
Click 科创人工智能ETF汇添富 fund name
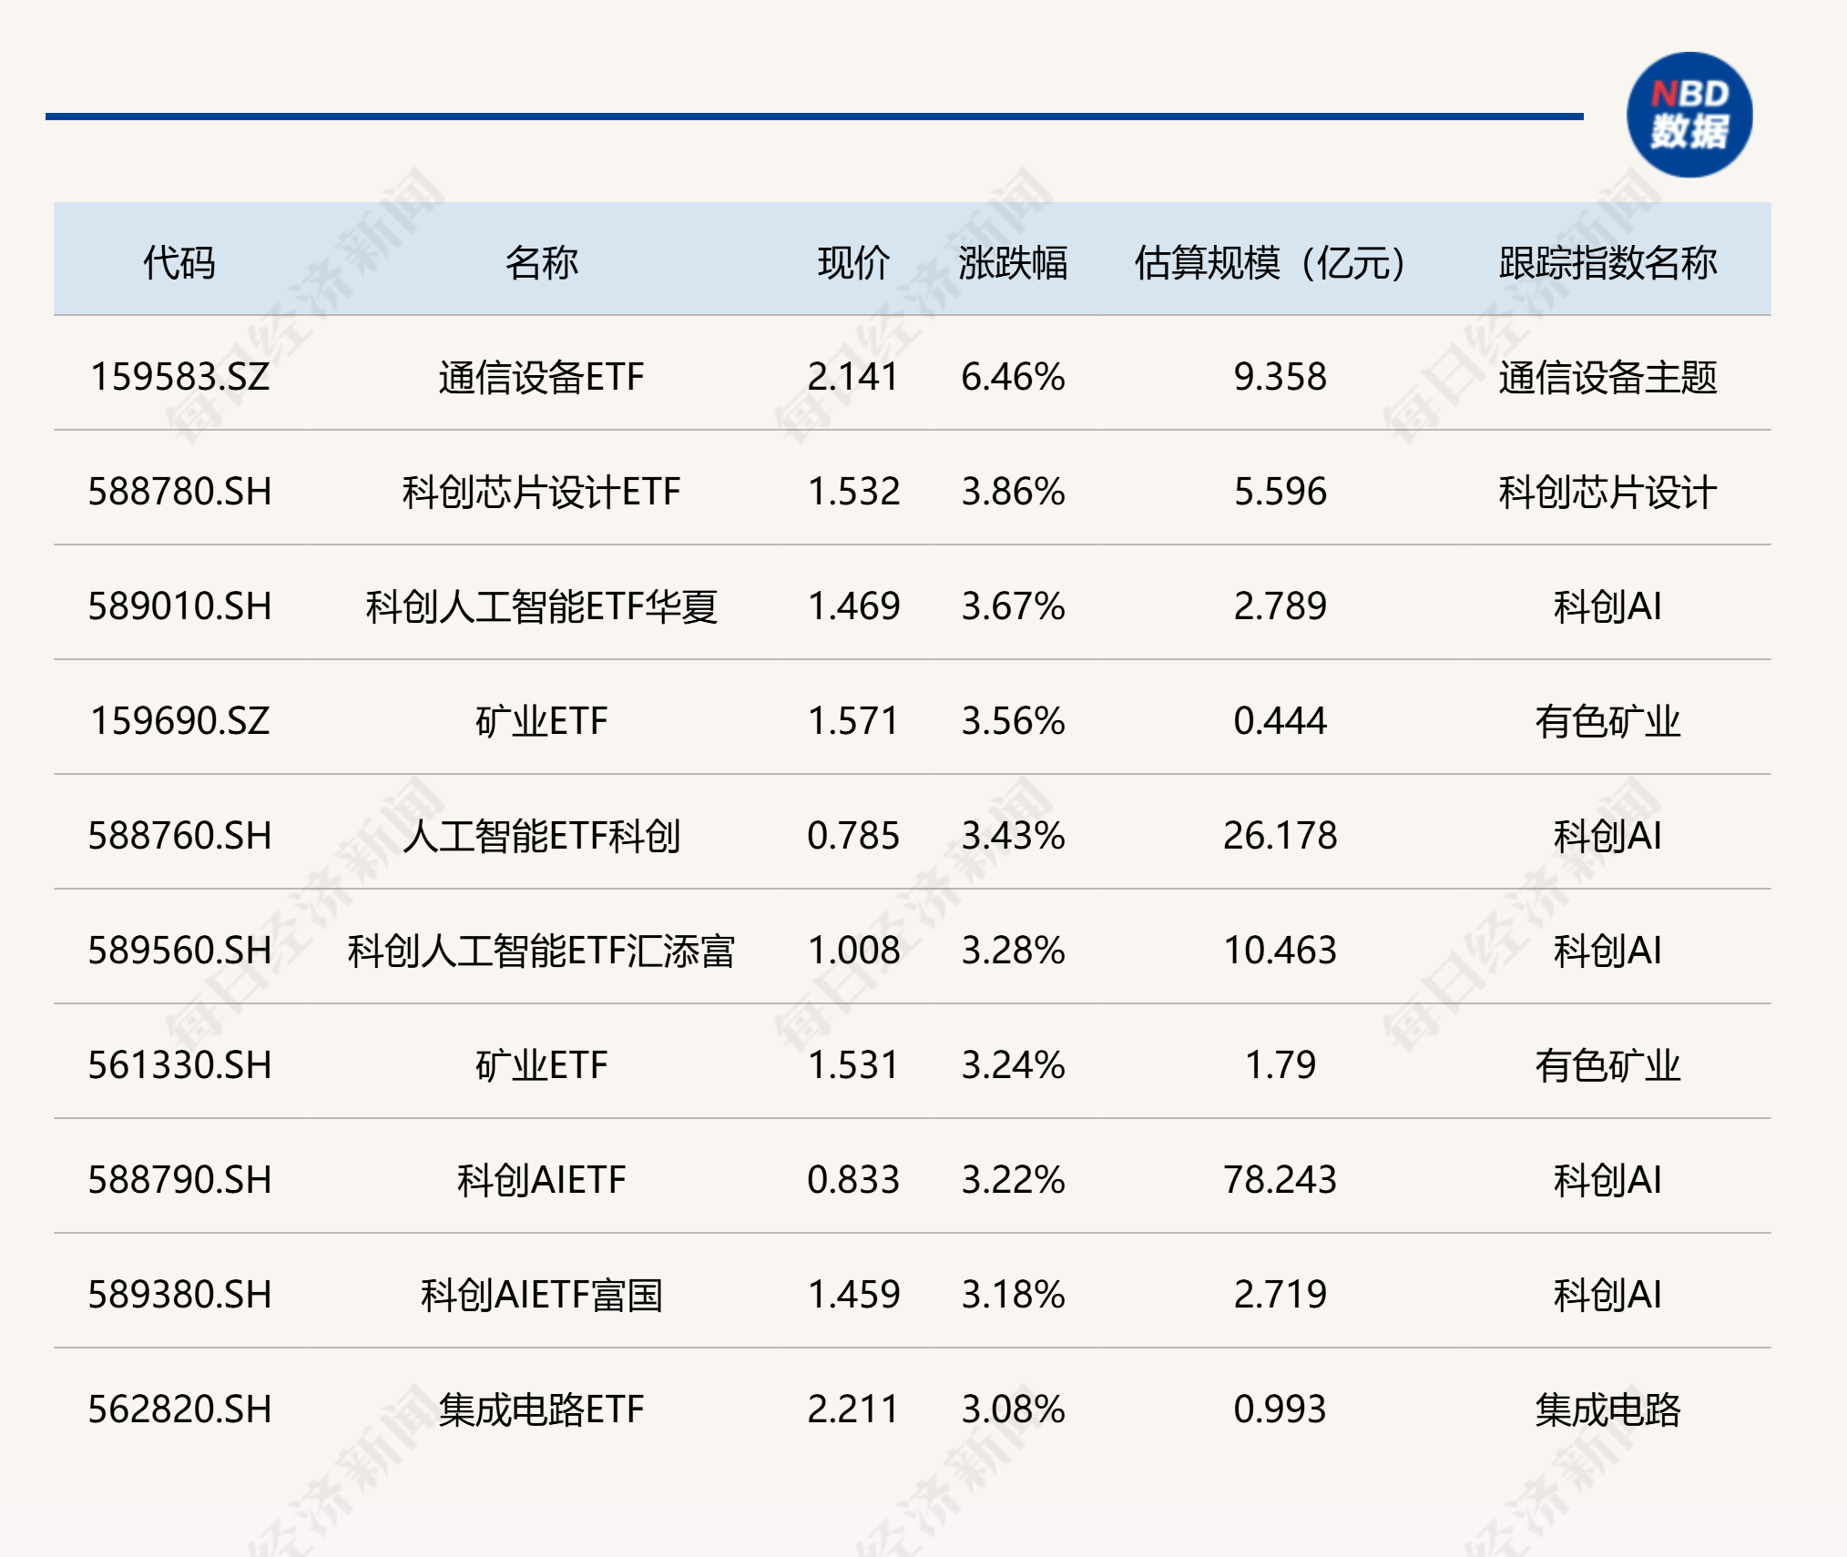pos(541,951)
